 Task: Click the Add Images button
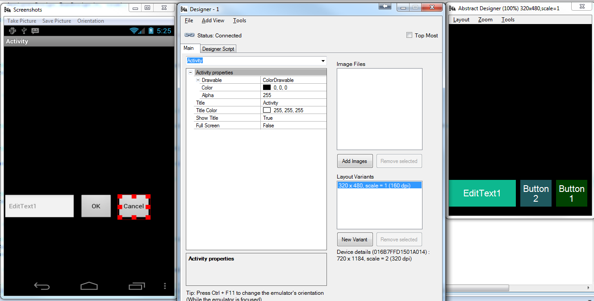pos(355,161)
